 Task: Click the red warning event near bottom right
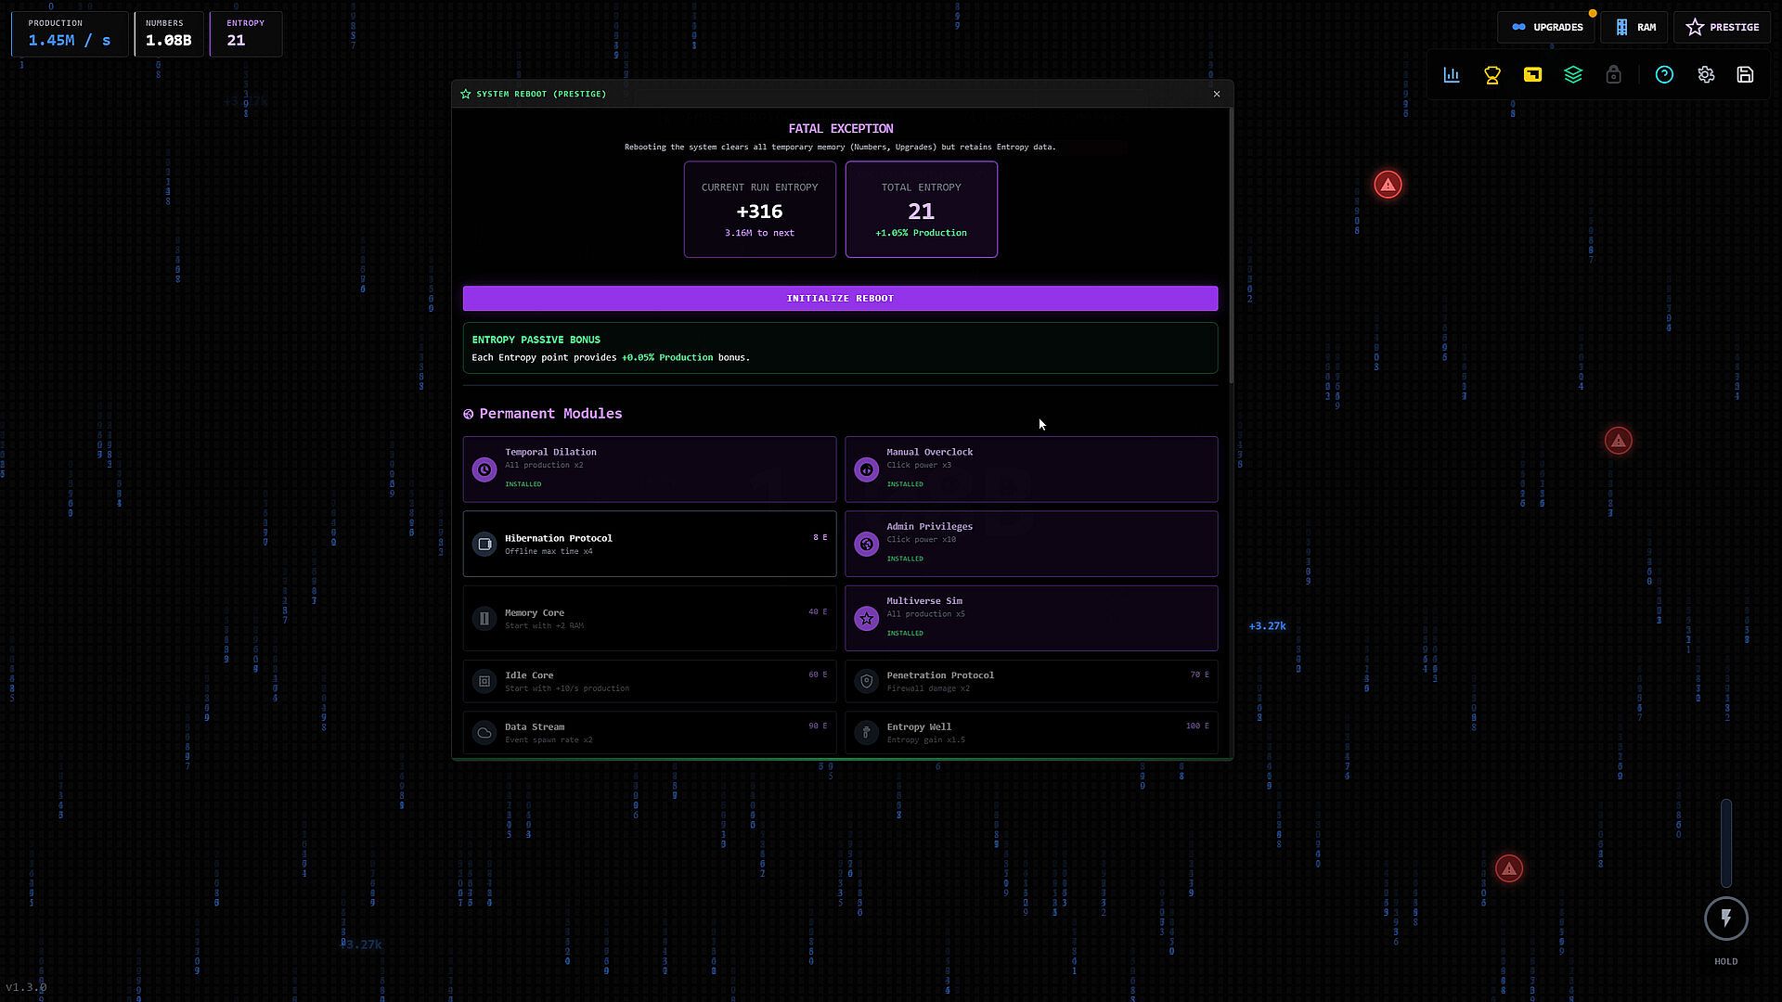[x=1509, y=869]
